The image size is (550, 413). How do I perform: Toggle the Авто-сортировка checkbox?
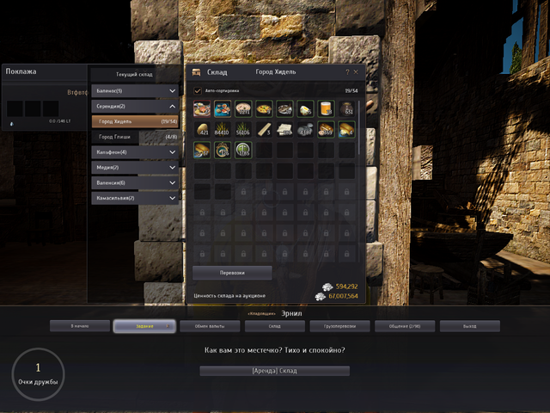198,90
